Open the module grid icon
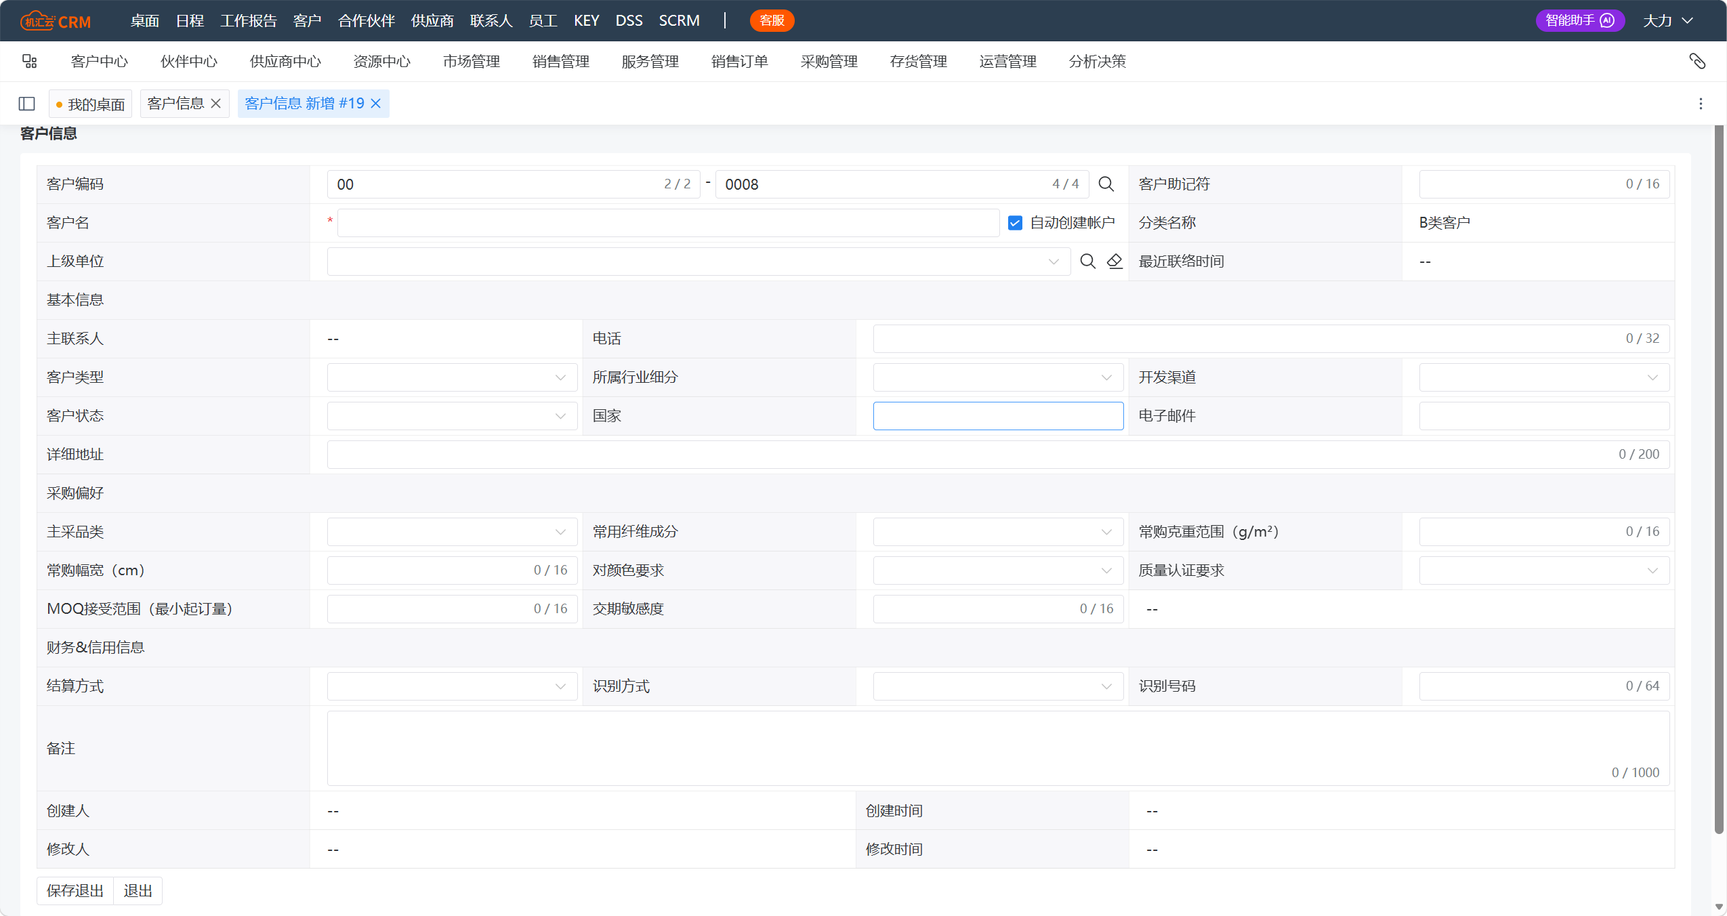1727x916 pixels. tap(29, 62)
